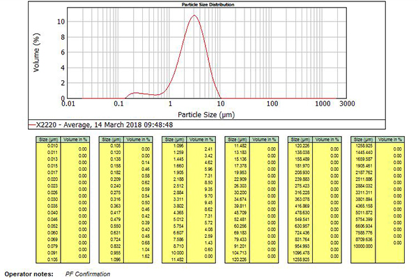418x279 pixels.
Task: Click the y-axis value 10 tick label
Action: (x=61, y=21)
